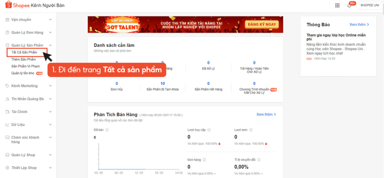384x178 pixels.
Task: Open Thêm Sản Phẩm menu item
Action: coord(24,59)
